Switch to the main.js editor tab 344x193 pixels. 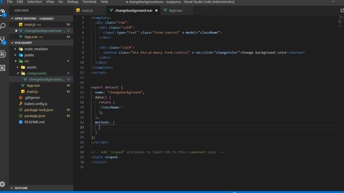90,11
